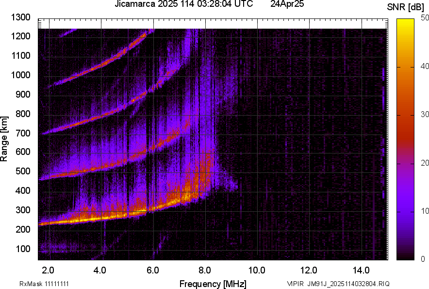Click the 4.0 frequency tick label

point(100,271)
